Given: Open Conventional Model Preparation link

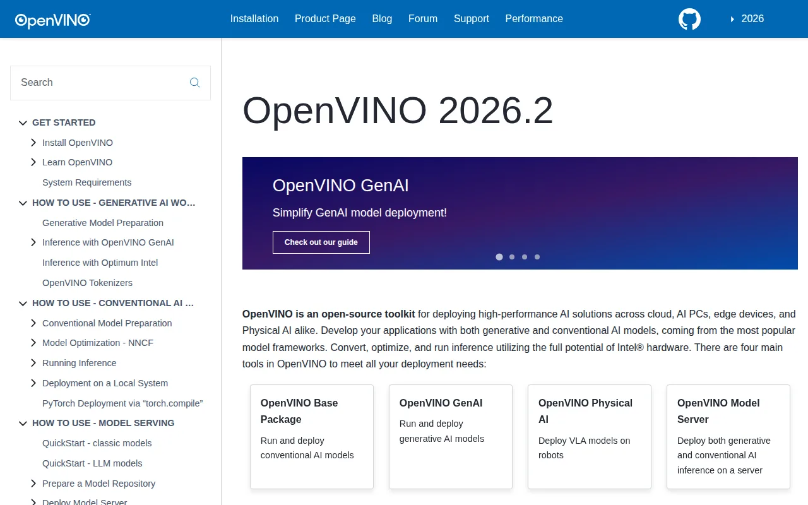Looking at the screenshot, I should pyautogui.click(x=107, y=323).
